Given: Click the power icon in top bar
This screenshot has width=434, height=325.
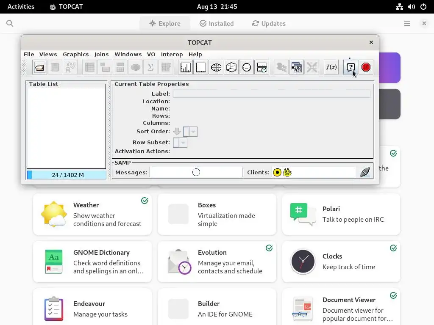Looking at the screenshot, I should (423, 7).
